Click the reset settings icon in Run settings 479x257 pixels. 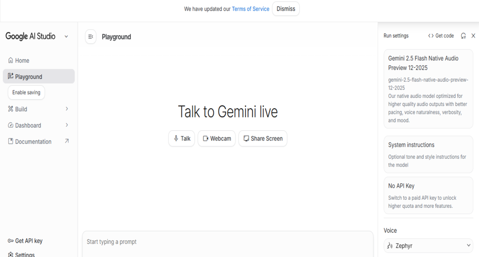[x=463, y=35]
